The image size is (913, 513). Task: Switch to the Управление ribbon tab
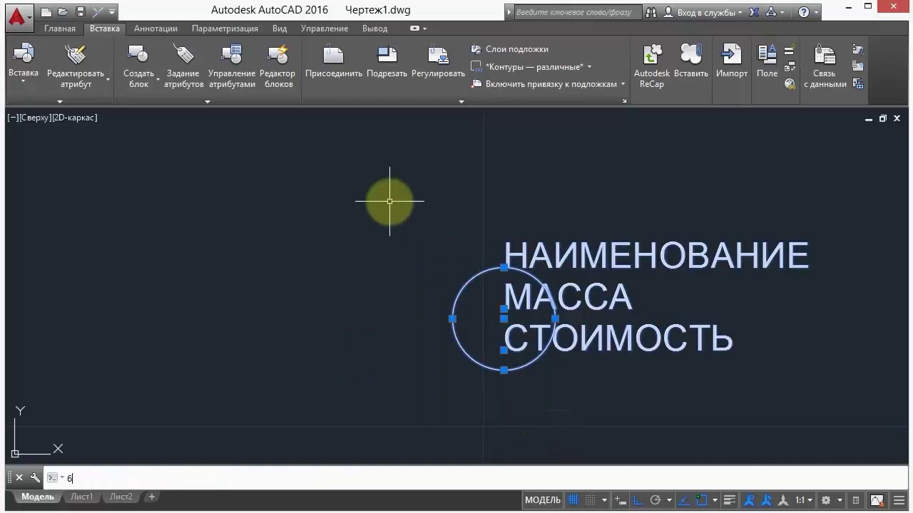point(325,28)
